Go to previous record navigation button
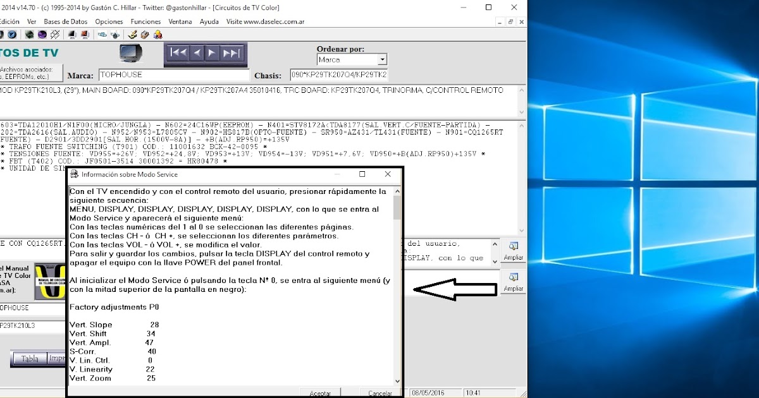 pos(197,53)
